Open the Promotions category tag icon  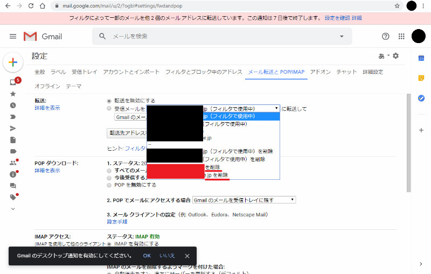(x=13, y=197)
